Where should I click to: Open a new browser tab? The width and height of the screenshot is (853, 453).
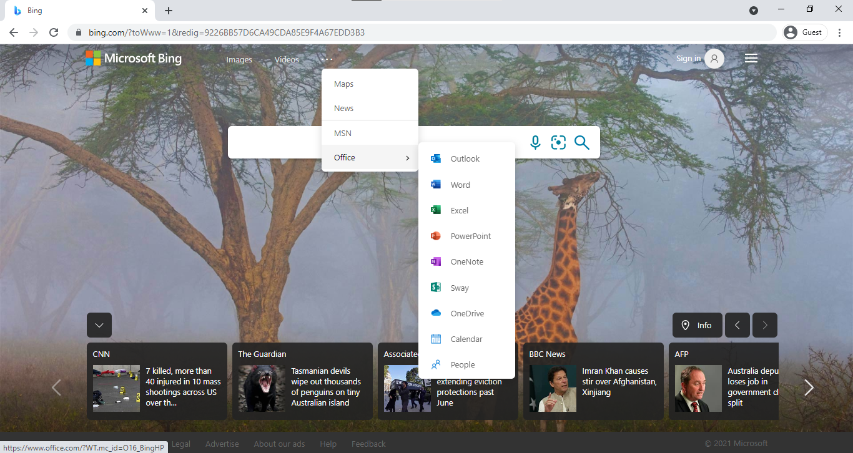pyautogui.click(x=169, y=11)
